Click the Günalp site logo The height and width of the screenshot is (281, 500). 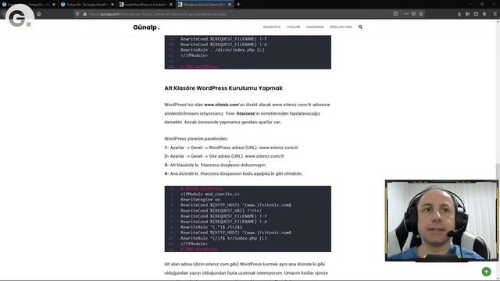point(146,27)
